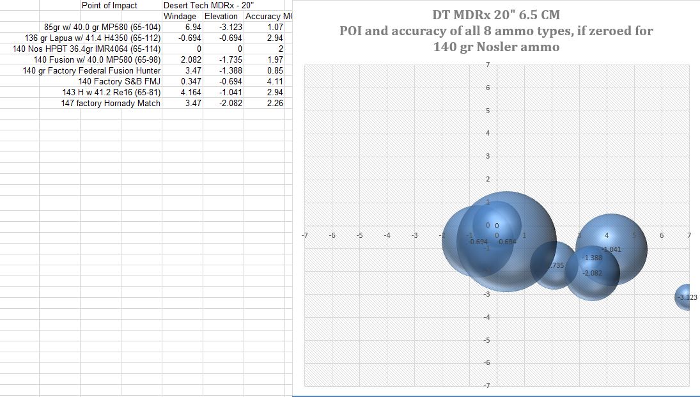Click windage 3.47 in the Federal Fusion Hunter row
Viewport: 700px width, 397px height.
[193, 70]
